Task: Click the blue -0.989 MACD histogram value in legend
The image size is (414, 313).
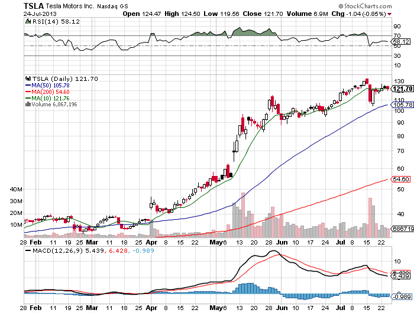Action: [x=143, y=250]
